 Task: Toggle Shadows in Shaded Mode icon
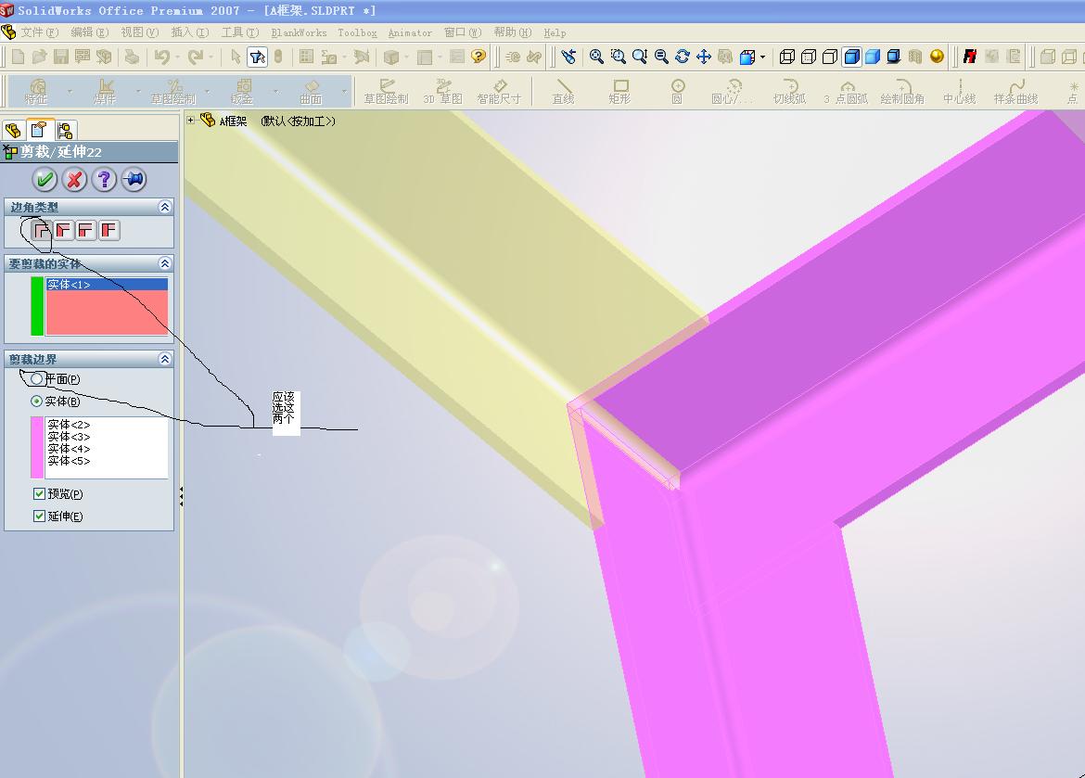tap(893, 57)
